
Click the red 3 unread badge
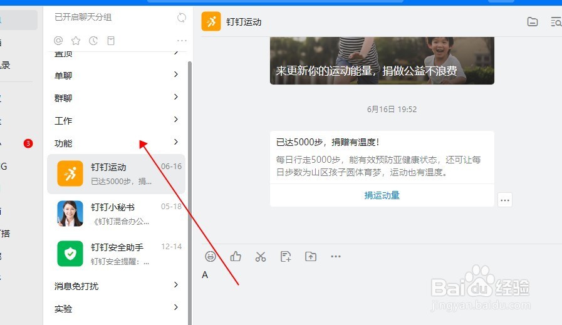point(28,143)
